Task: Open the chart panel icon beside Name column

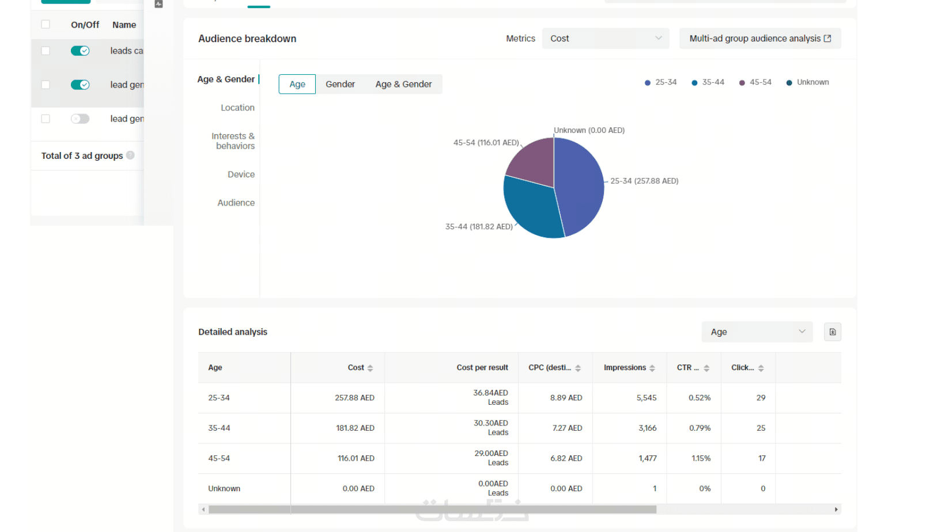Action: 159,3
